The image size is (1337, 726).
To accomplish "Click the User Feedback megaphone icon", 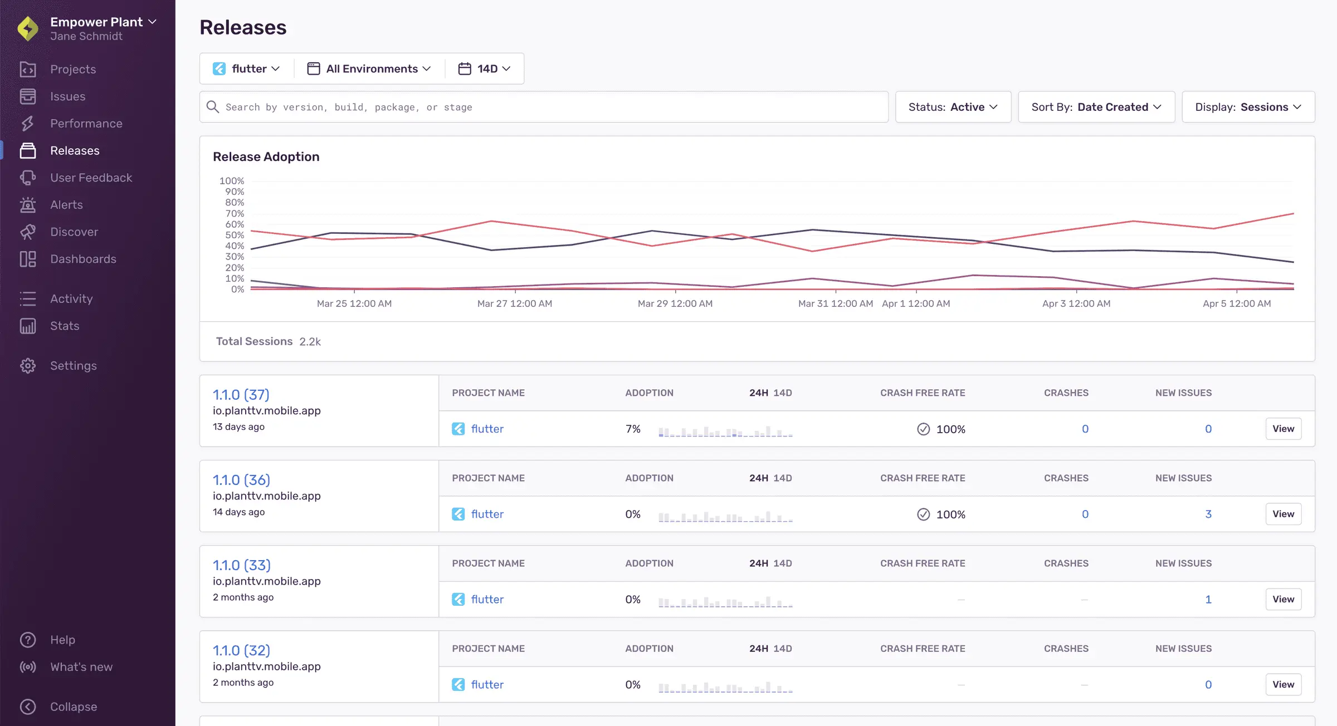I will [x=28, y=178].
